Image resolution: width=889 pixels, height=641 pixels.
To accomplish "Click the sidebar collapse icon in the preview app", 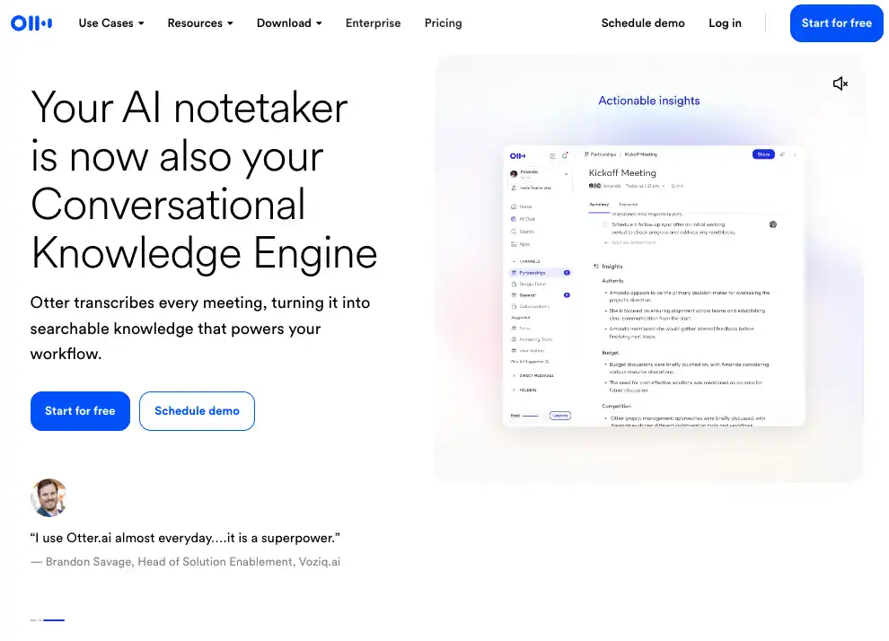I will (552, 156).
